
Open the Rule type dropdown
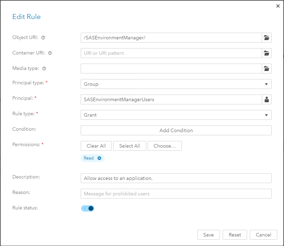tap(266, 115)
